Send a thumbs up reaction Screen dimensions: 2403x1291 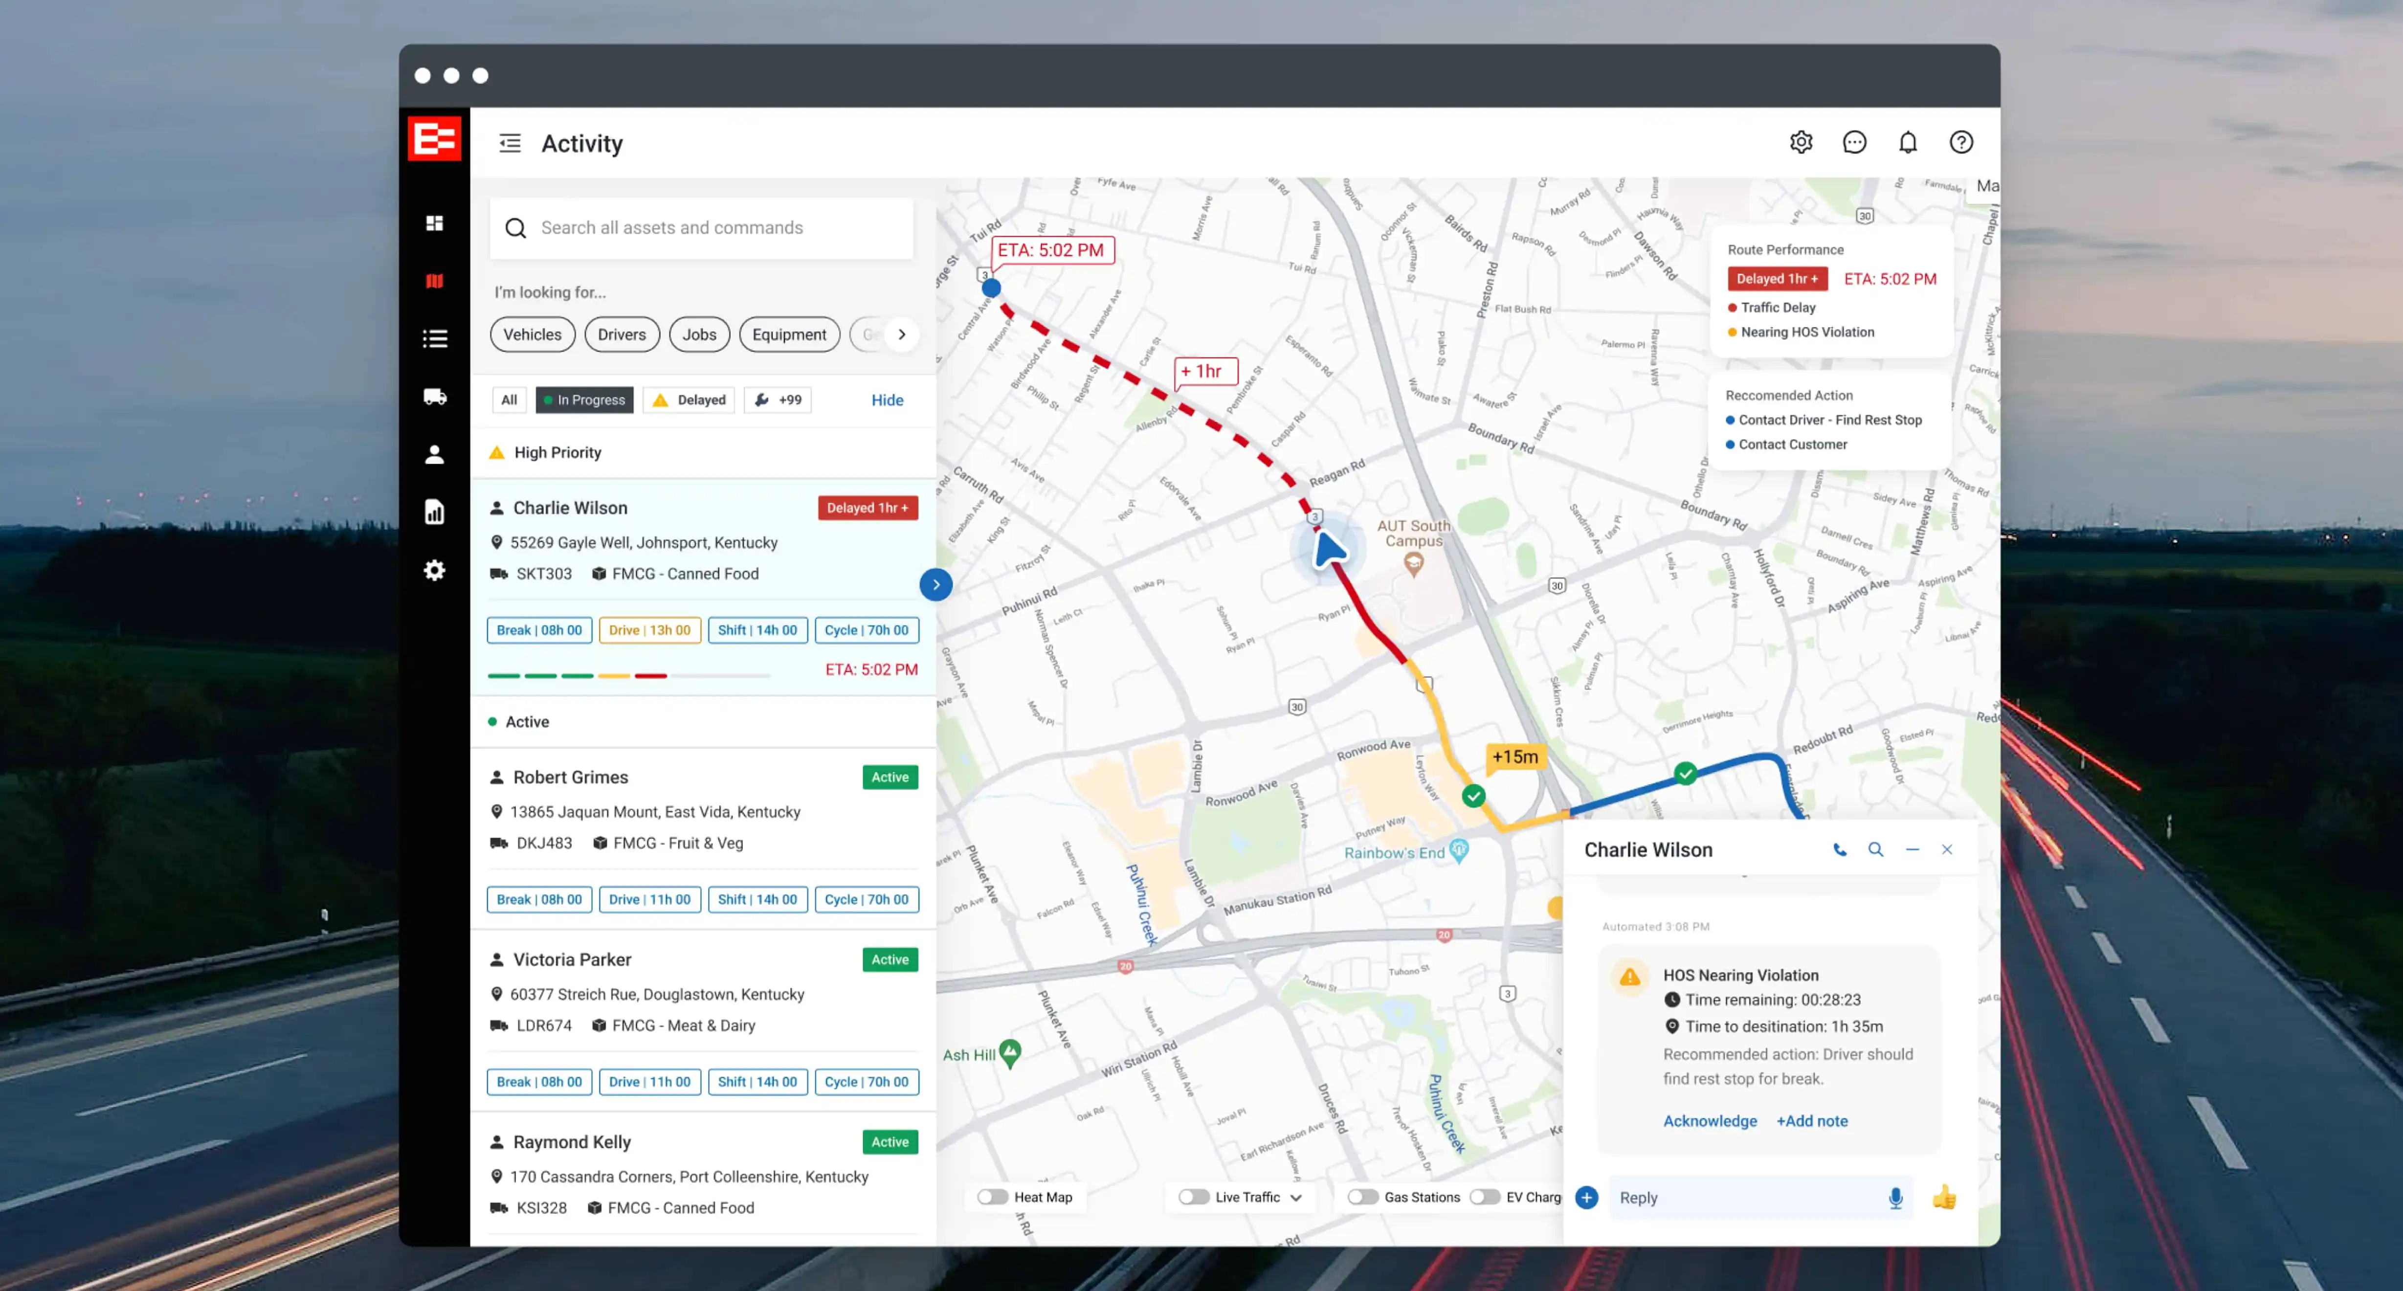pyautogui.click(x=1944, y=1197)
